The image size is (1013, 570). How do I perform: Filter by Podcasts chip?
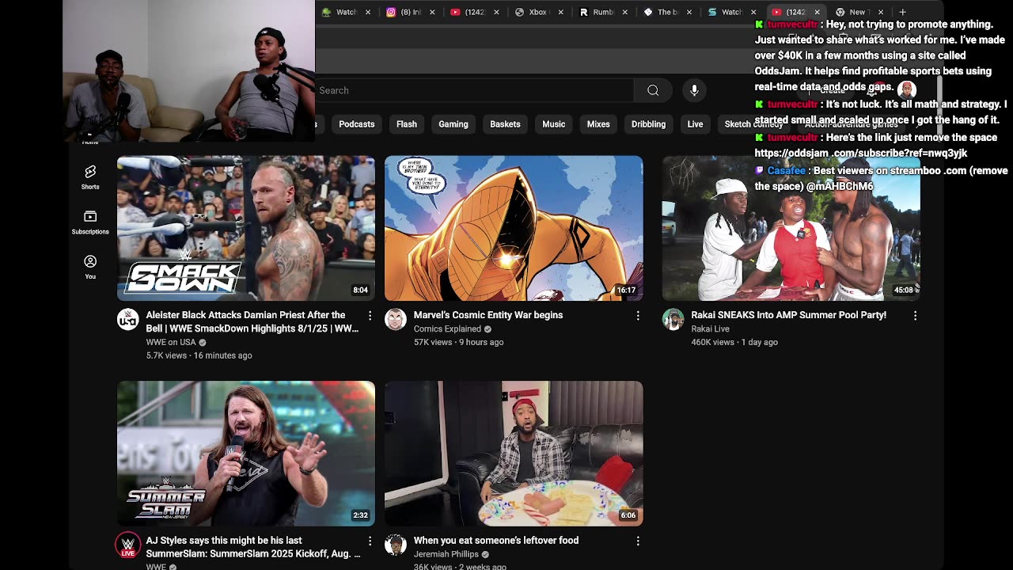click(357, 124)
